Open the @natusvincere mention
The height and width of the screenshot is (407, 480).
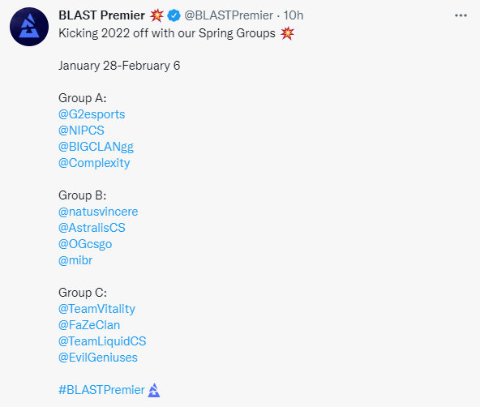(98, 212)
